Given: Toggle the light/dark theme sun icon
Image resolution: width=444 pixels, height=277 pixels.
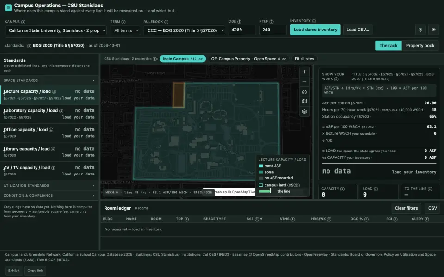Looking at the screenshot, I should click(433, 30).
